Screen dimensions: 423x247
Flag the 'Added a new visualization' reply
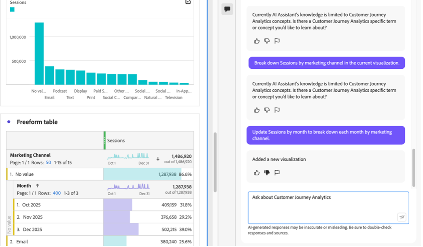coord(277,173)
